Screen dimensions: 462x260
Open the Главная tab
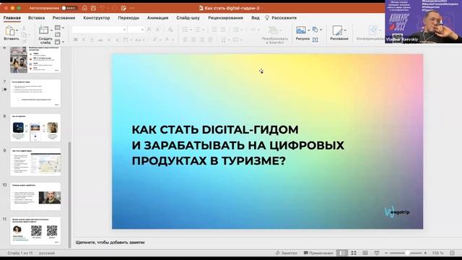[12, 17]
